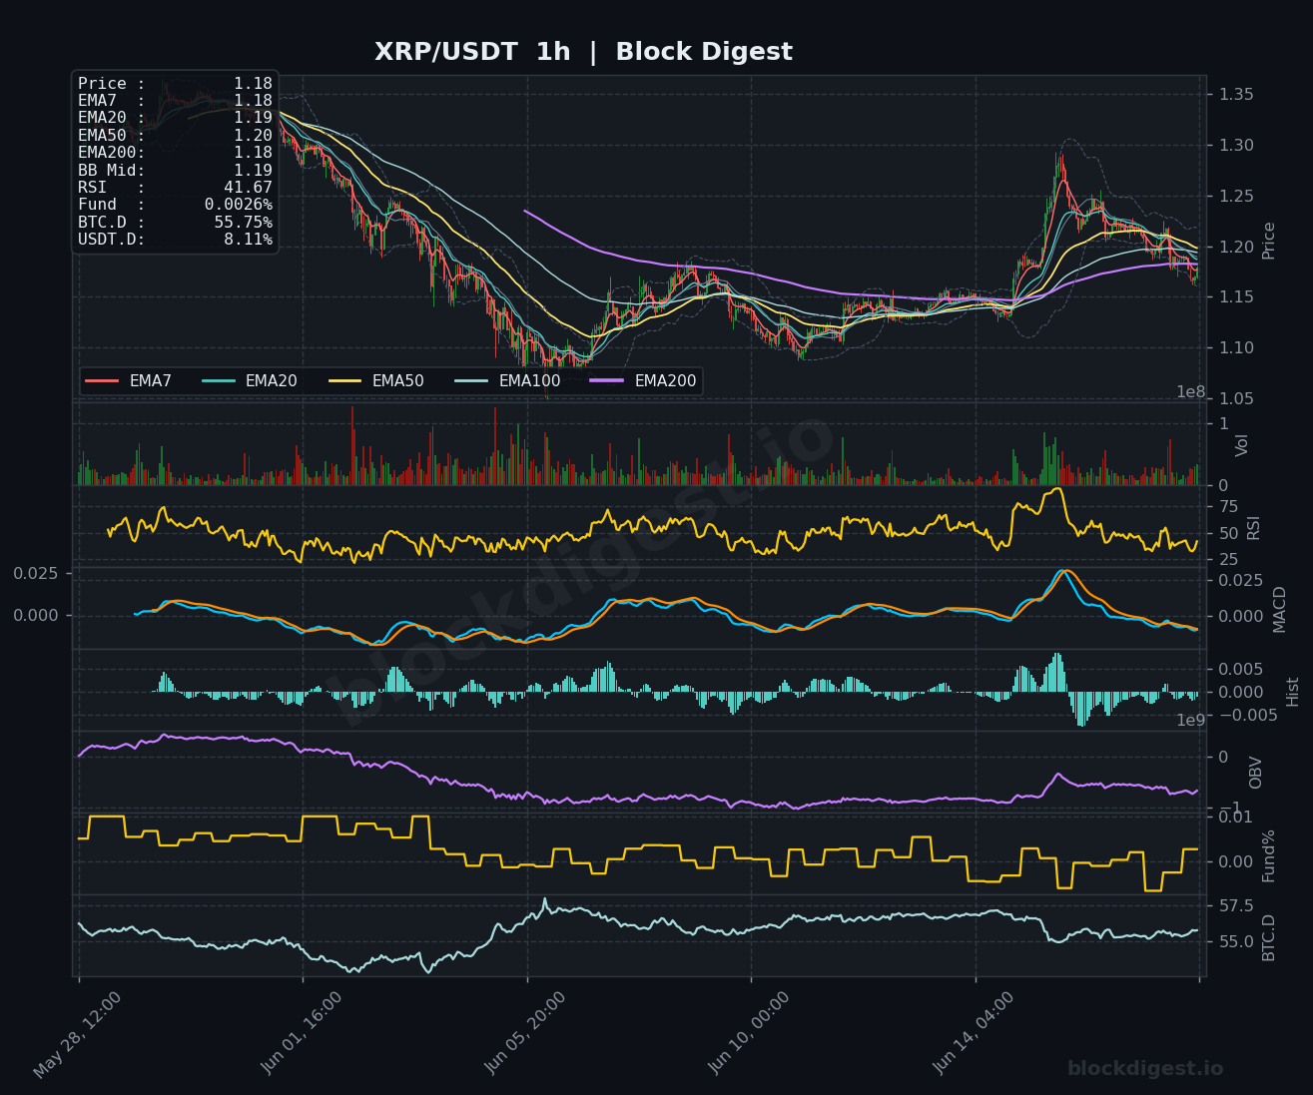The height and width of the screenshot is (1095, 1313).
Task: Click the EMA100 legend entry
Action: click(507, 381)
